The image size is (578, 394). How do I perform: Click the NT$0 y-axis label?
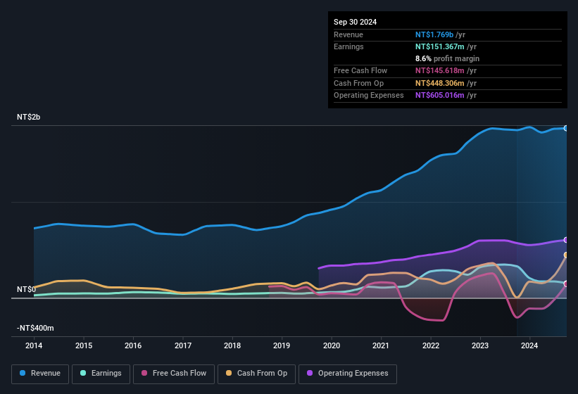pos(27,289)
